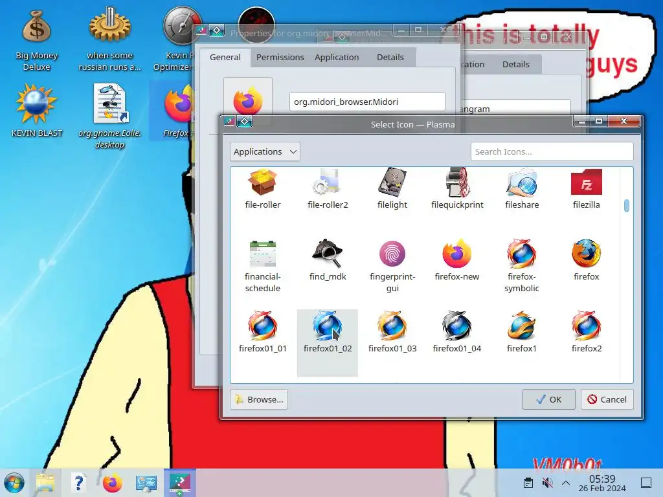Cancel the Select Icon dialog
Viewport: 663px width, 497px height.
tap(607, 399)
